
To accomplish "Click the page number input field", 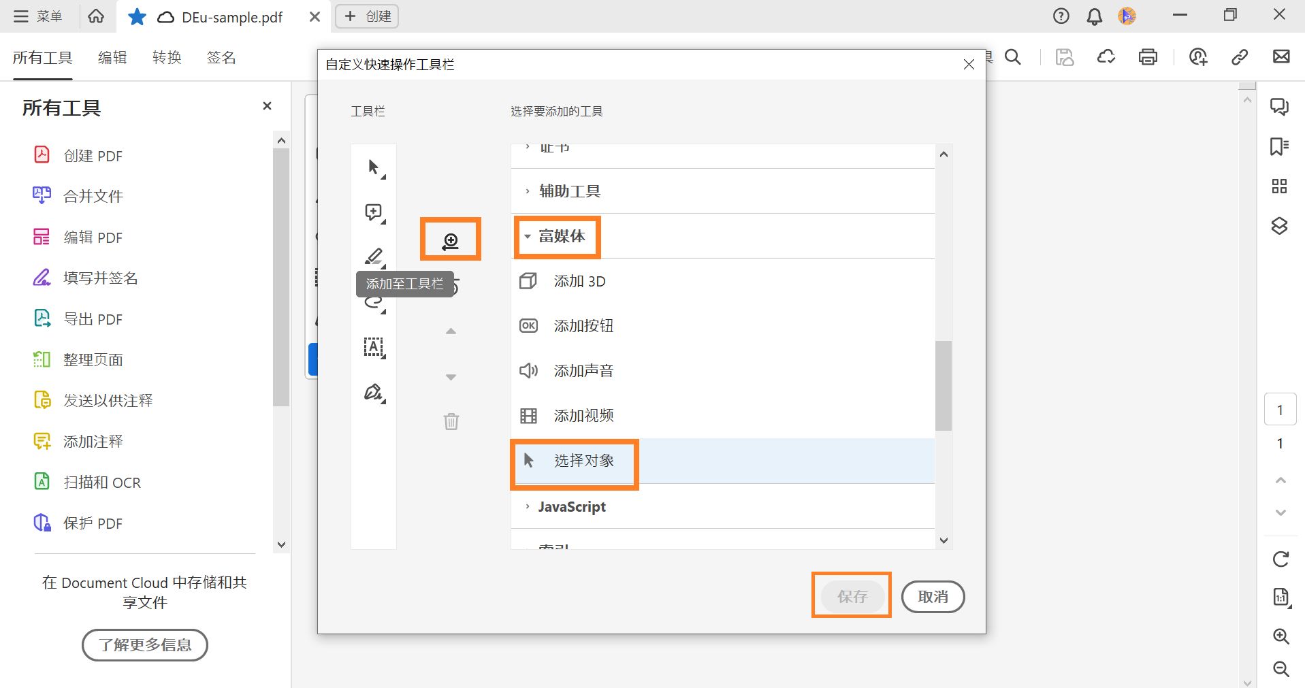I will coord(1280,409).
